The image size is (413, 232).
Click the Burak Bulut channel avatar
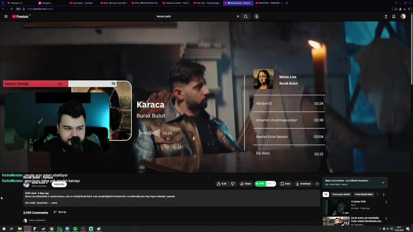pos(26,184)
